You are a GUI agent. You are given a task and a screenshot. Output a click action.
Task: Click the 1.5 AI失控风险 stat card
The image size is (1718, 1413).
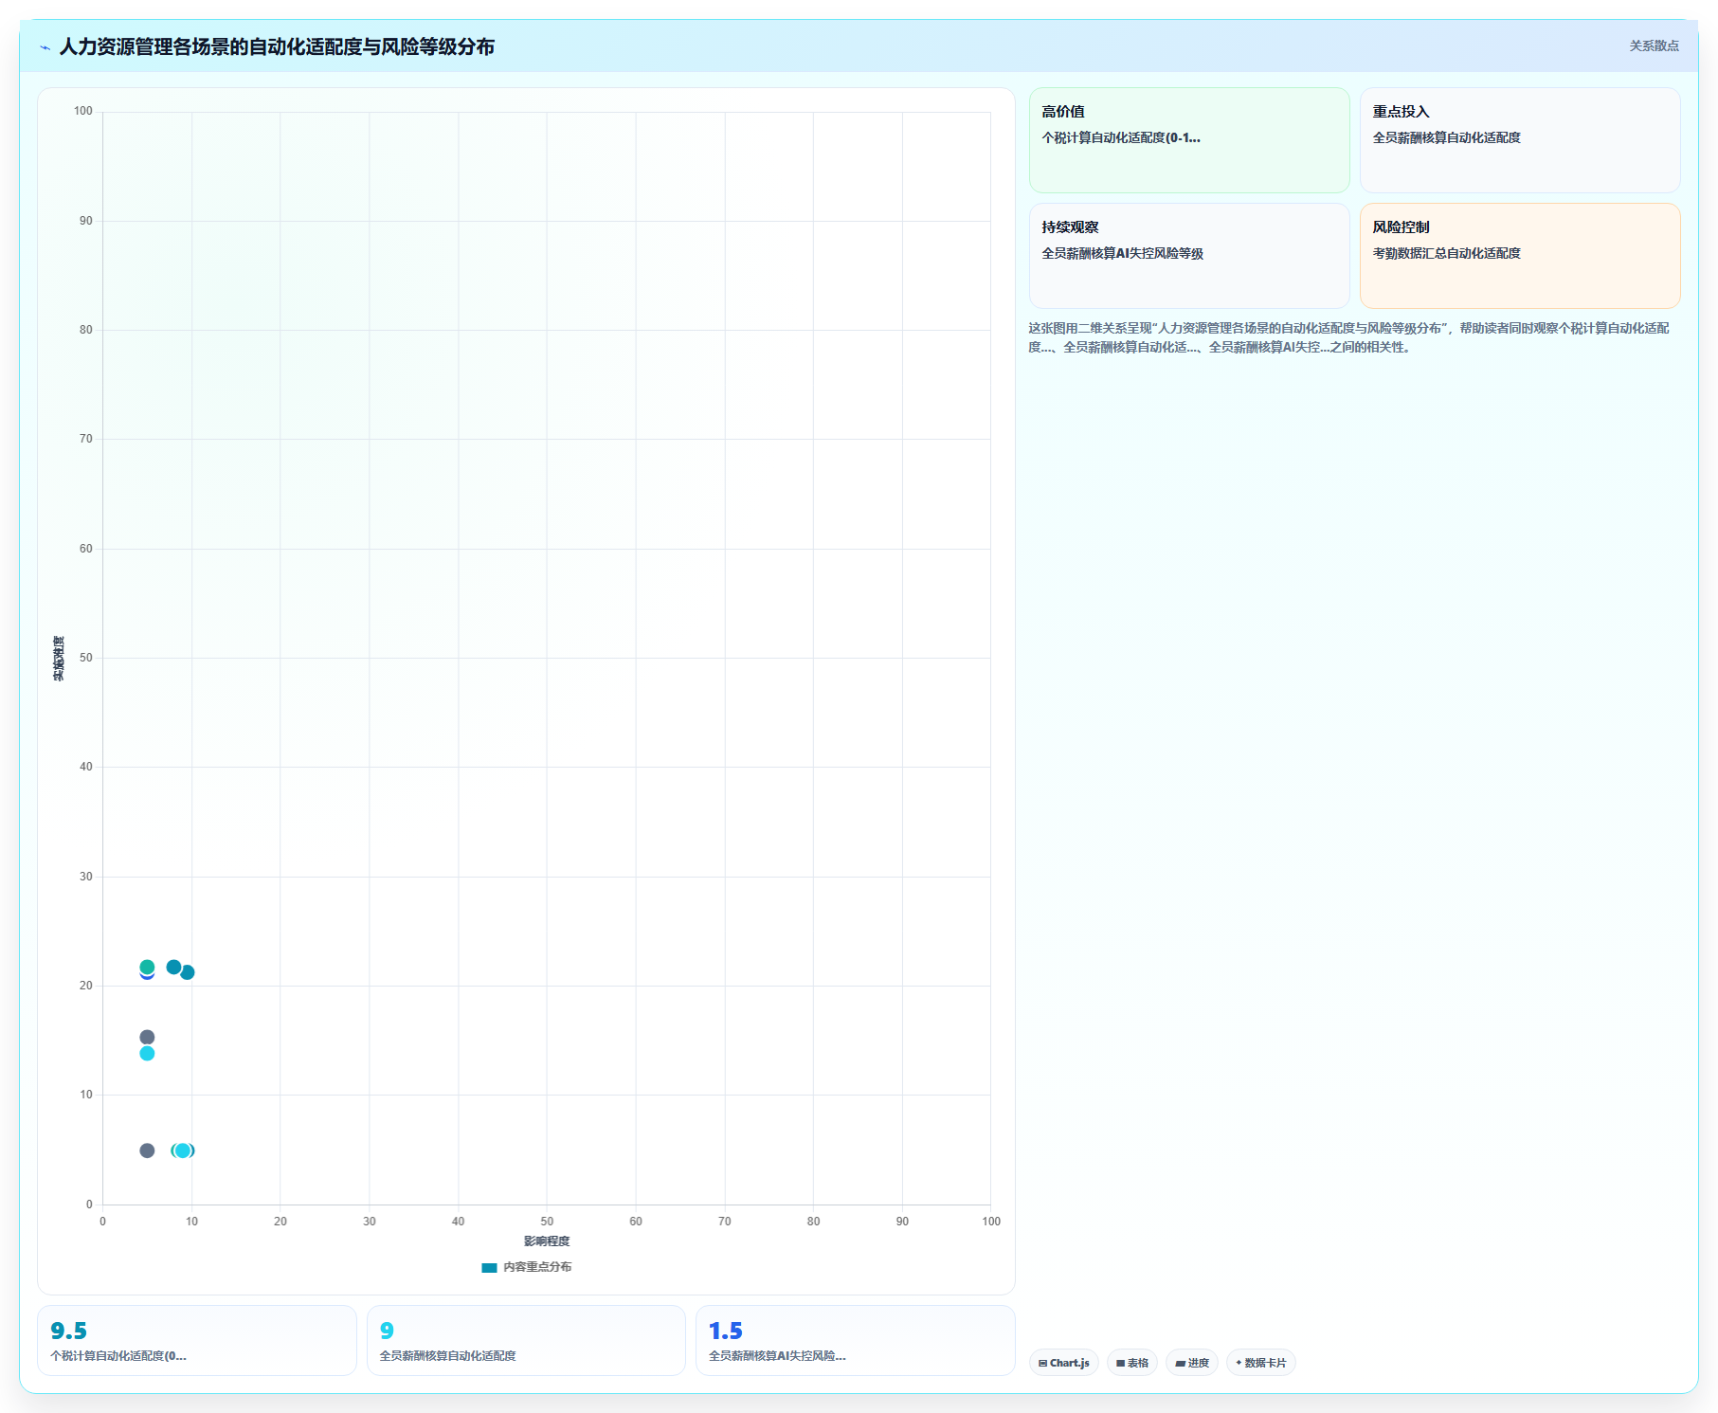pos(856,1340)
